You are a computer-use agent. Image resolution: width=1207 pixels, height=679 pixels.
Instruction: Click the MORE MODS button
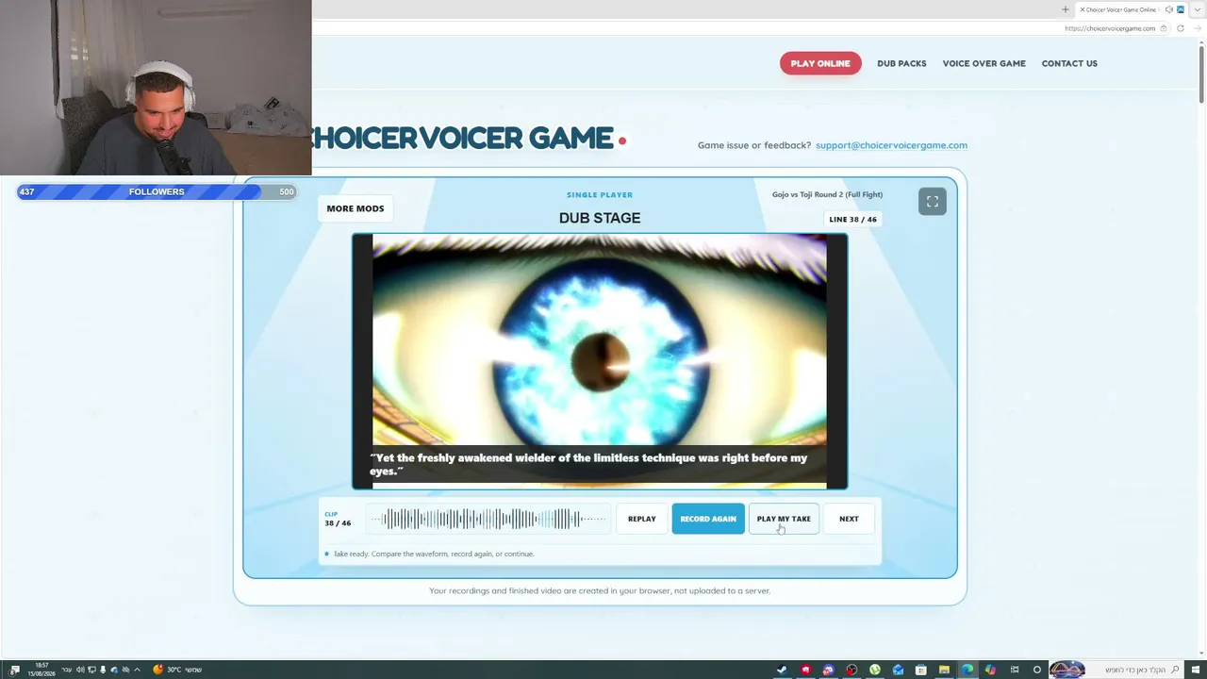point(355,208)
